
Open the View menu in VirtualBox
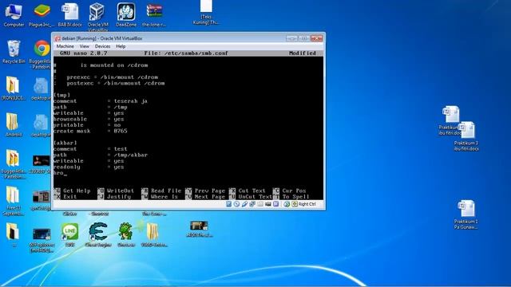click(x=84, y=46)
